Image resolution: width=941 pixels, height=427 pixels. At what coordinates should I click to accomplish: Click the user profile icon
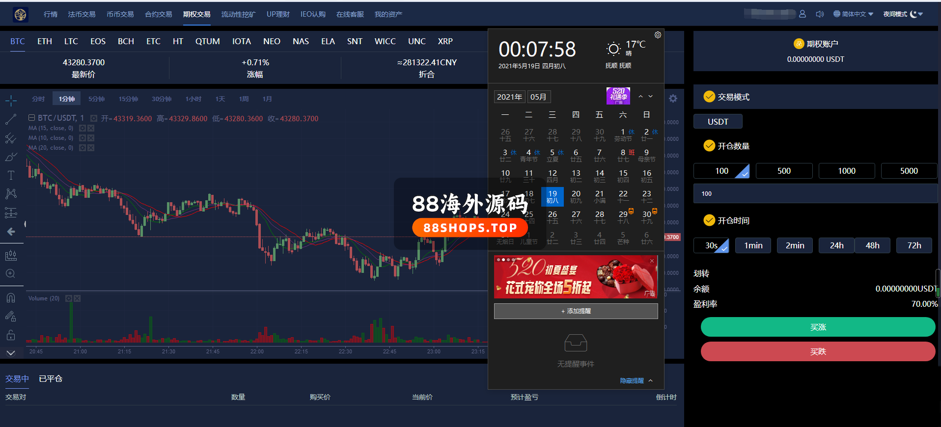[803, 14]
